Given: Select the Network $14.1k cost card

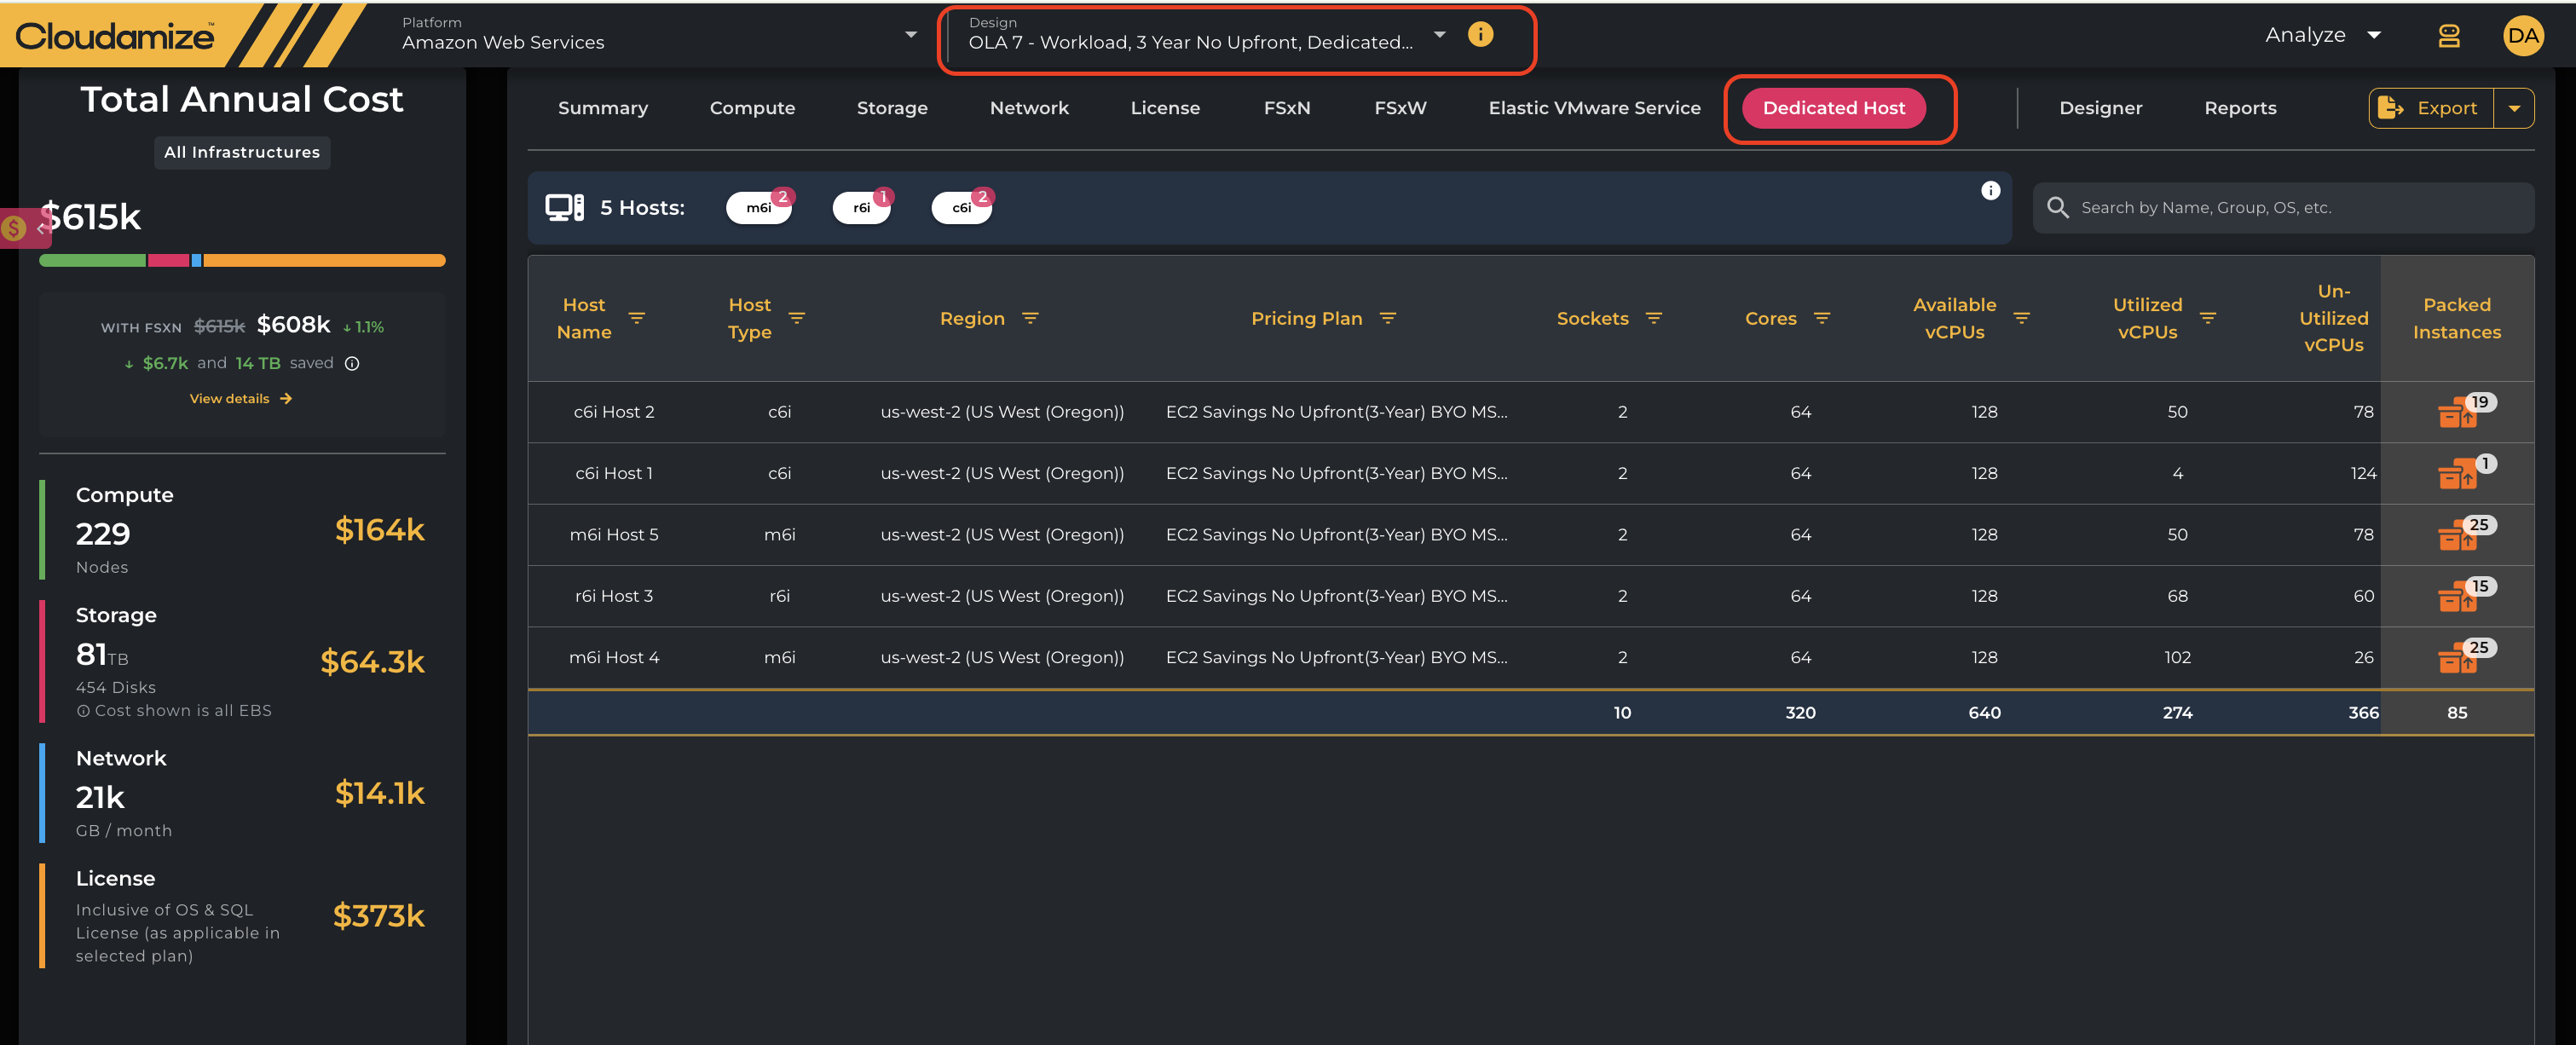Looking at the screenshot, I should click(242, 793).
